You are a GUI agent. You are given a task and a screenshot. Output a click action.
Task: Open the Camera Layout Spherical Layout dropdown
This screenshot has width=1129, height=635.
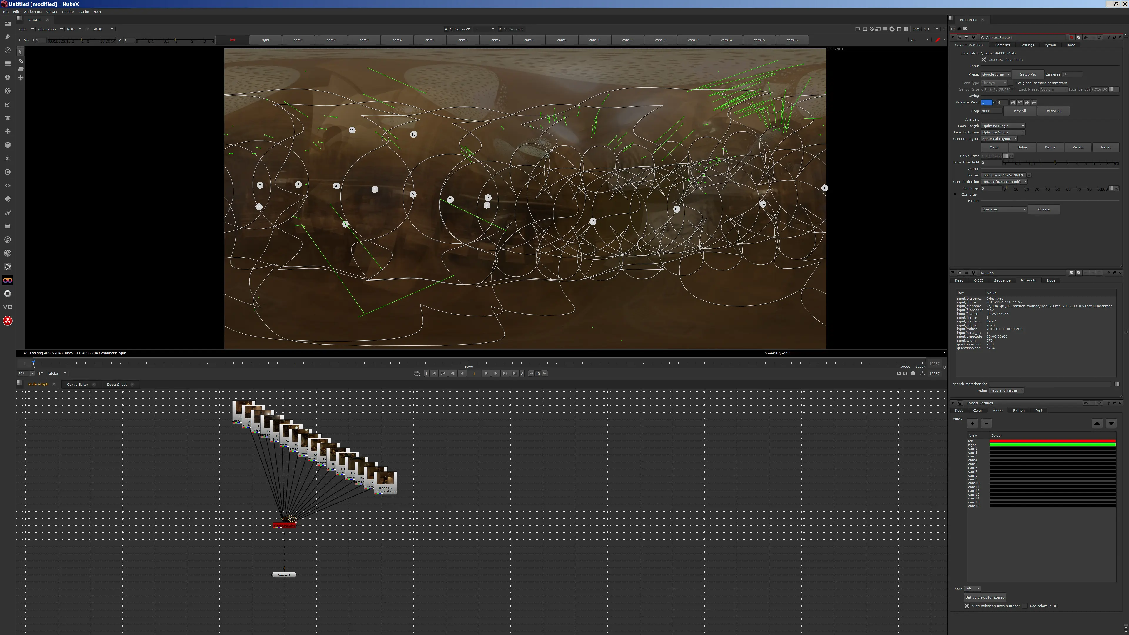(999, 138)
